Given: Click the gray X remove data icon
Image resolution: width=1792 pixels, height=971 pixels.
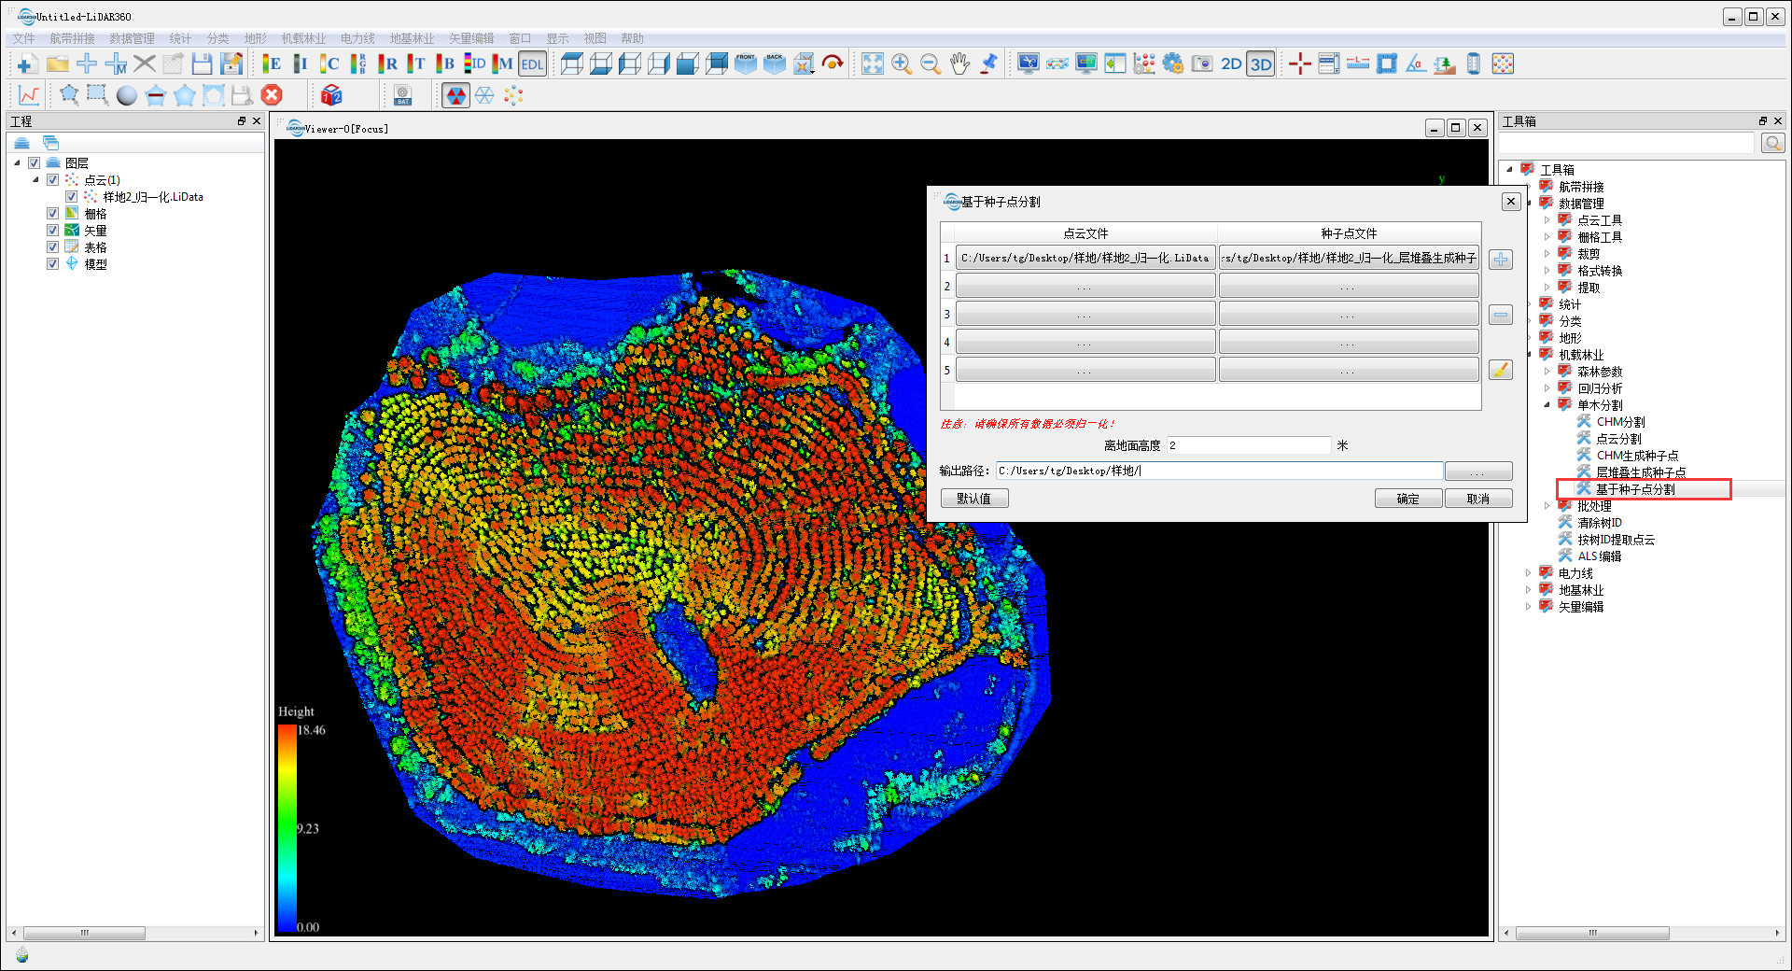Looking at the screenshot, I should click(145, 63).
